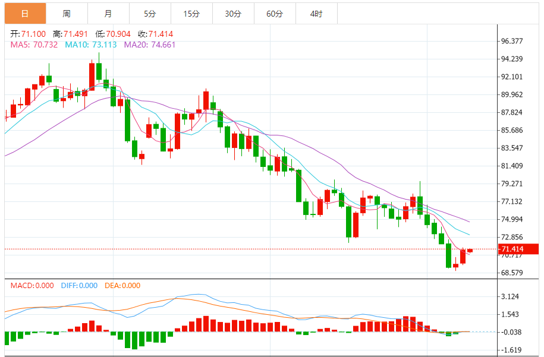Image resolution: width=544 pixels, height=357 pixels.
Task: Click the -0.038 MACD axis label
Action: [x=510, y=332]
